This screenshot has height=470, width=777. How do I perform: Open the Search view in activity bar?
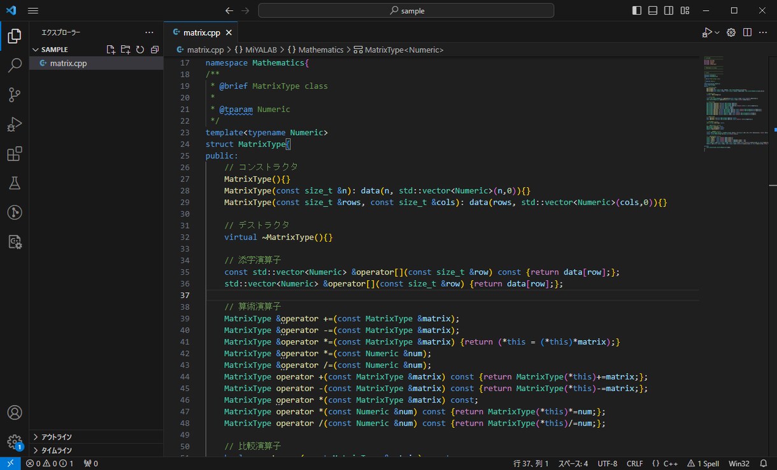14,65
